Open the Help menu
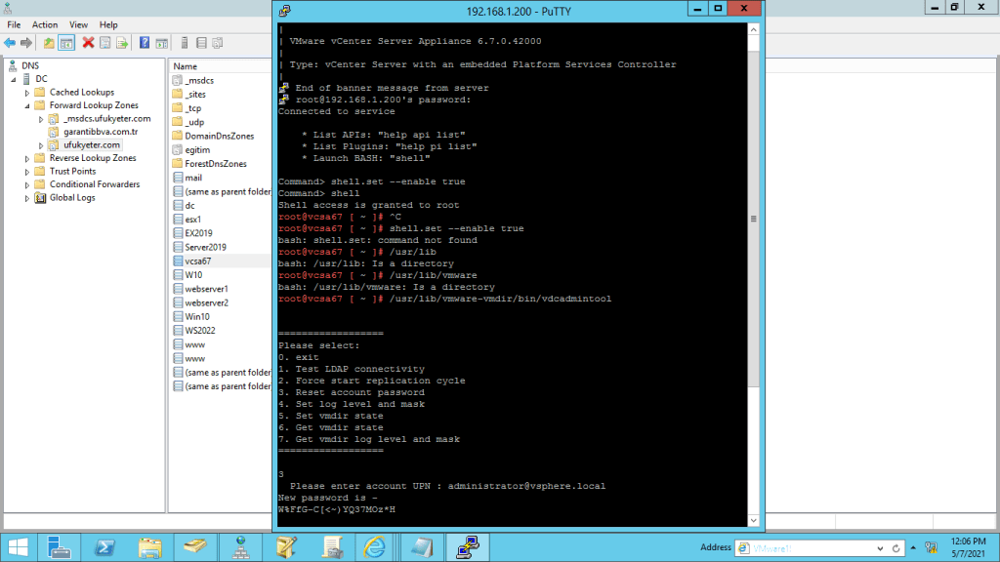Image resolution: width=1000 pixels, height=562 pixels. (108, 24)
